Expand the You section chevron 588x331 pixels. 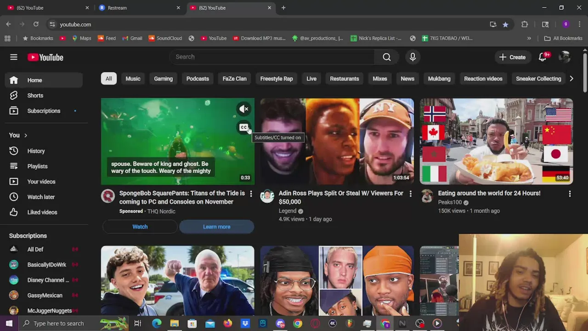(26, 136)
